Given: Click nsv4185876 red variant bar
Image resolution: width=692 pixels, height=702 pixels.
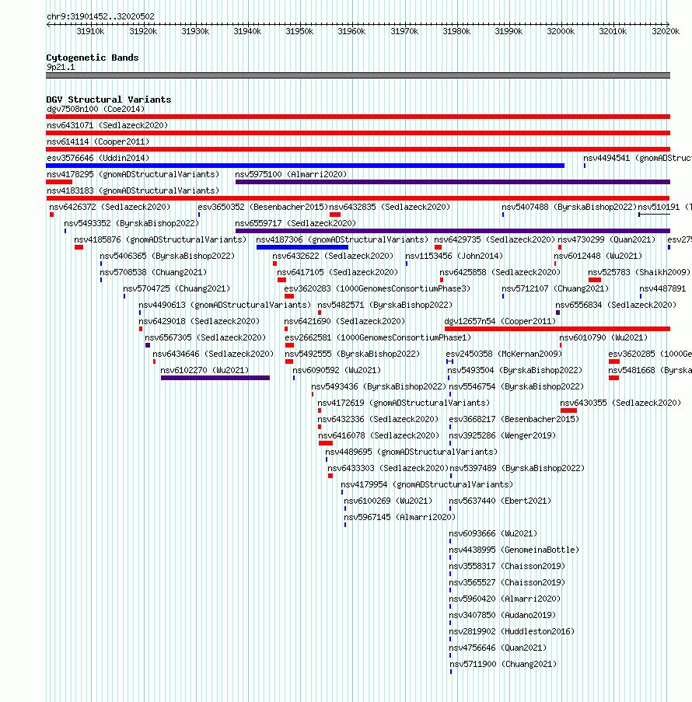Looking at the screenshot, I should tap(79, 247).
